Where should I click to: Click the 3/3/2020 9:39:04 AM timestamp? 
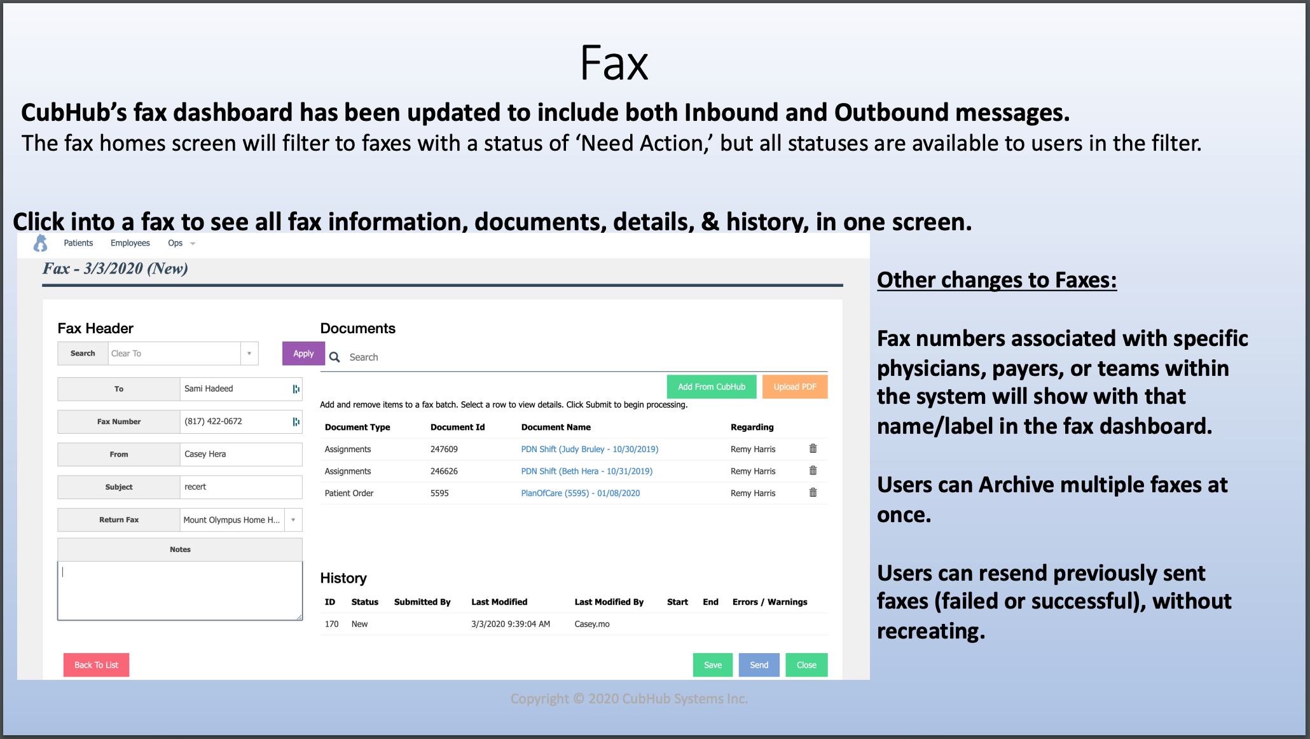pyautogui.click(x=510, y=624)
